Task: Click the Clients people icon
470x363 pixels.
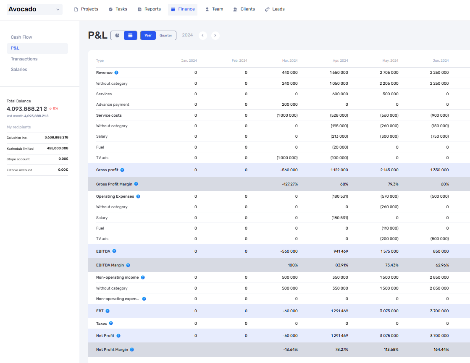Action: click(x=235, y=9)
